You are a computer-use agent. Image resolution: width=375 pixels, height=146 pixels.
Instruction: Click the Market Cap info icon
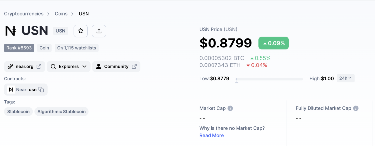(230, 108)
